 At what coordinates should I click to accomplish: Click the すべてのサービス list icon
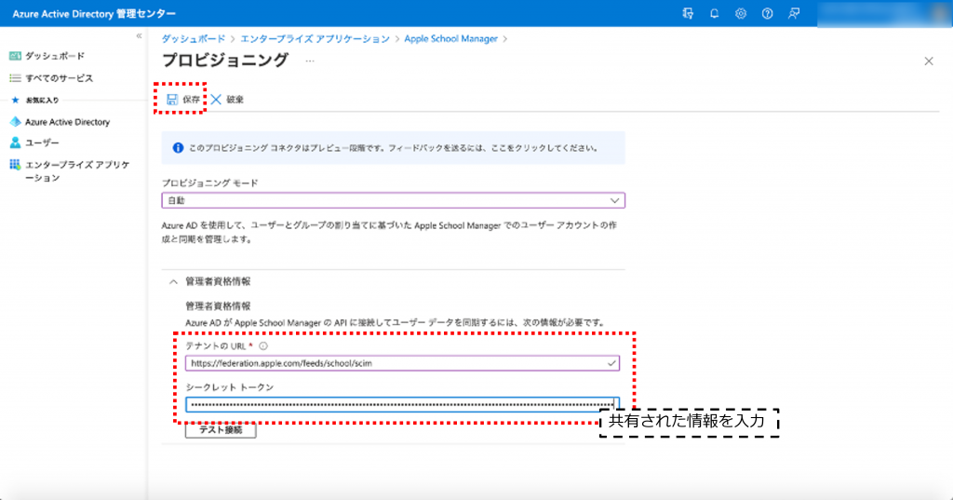point(15,78)
